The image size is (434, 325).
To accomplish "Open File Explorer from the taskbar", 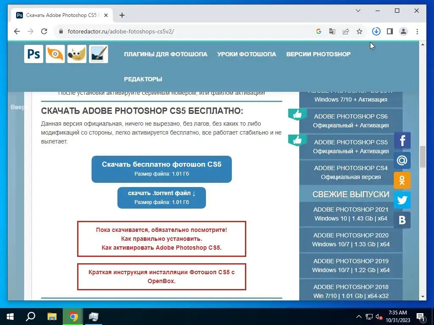I will coord(52,317).
